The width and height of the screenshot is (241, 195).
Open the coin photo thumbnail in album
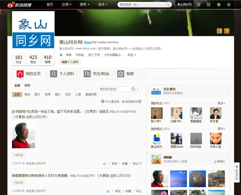coord(197,178)
